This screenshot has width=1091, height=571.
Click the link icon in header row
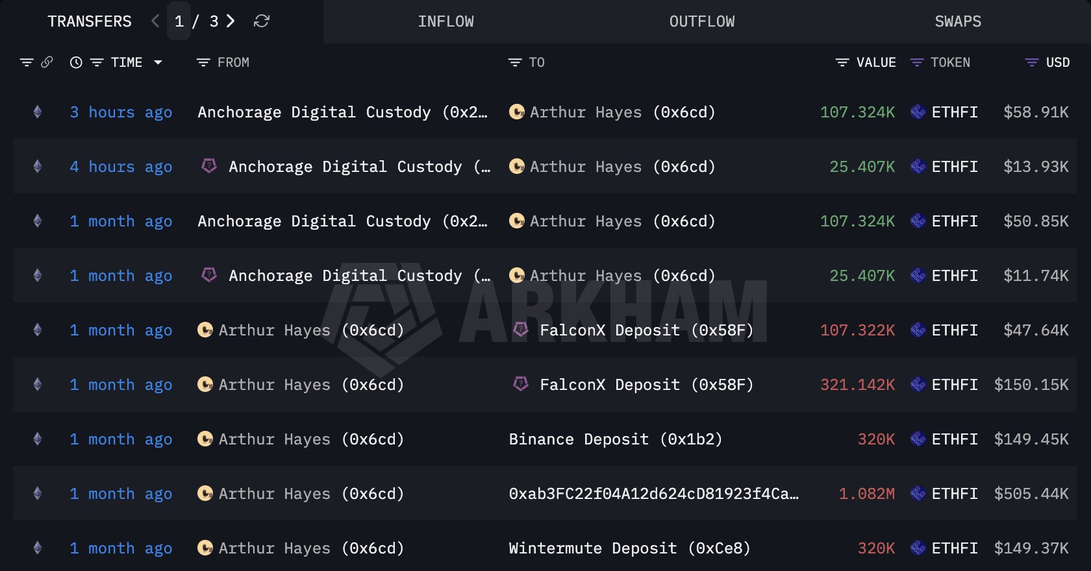pyautogui.click(x=47, y=62)
